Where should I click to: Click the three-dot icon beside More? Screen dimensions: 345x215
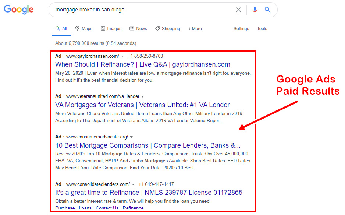[189, 28]
